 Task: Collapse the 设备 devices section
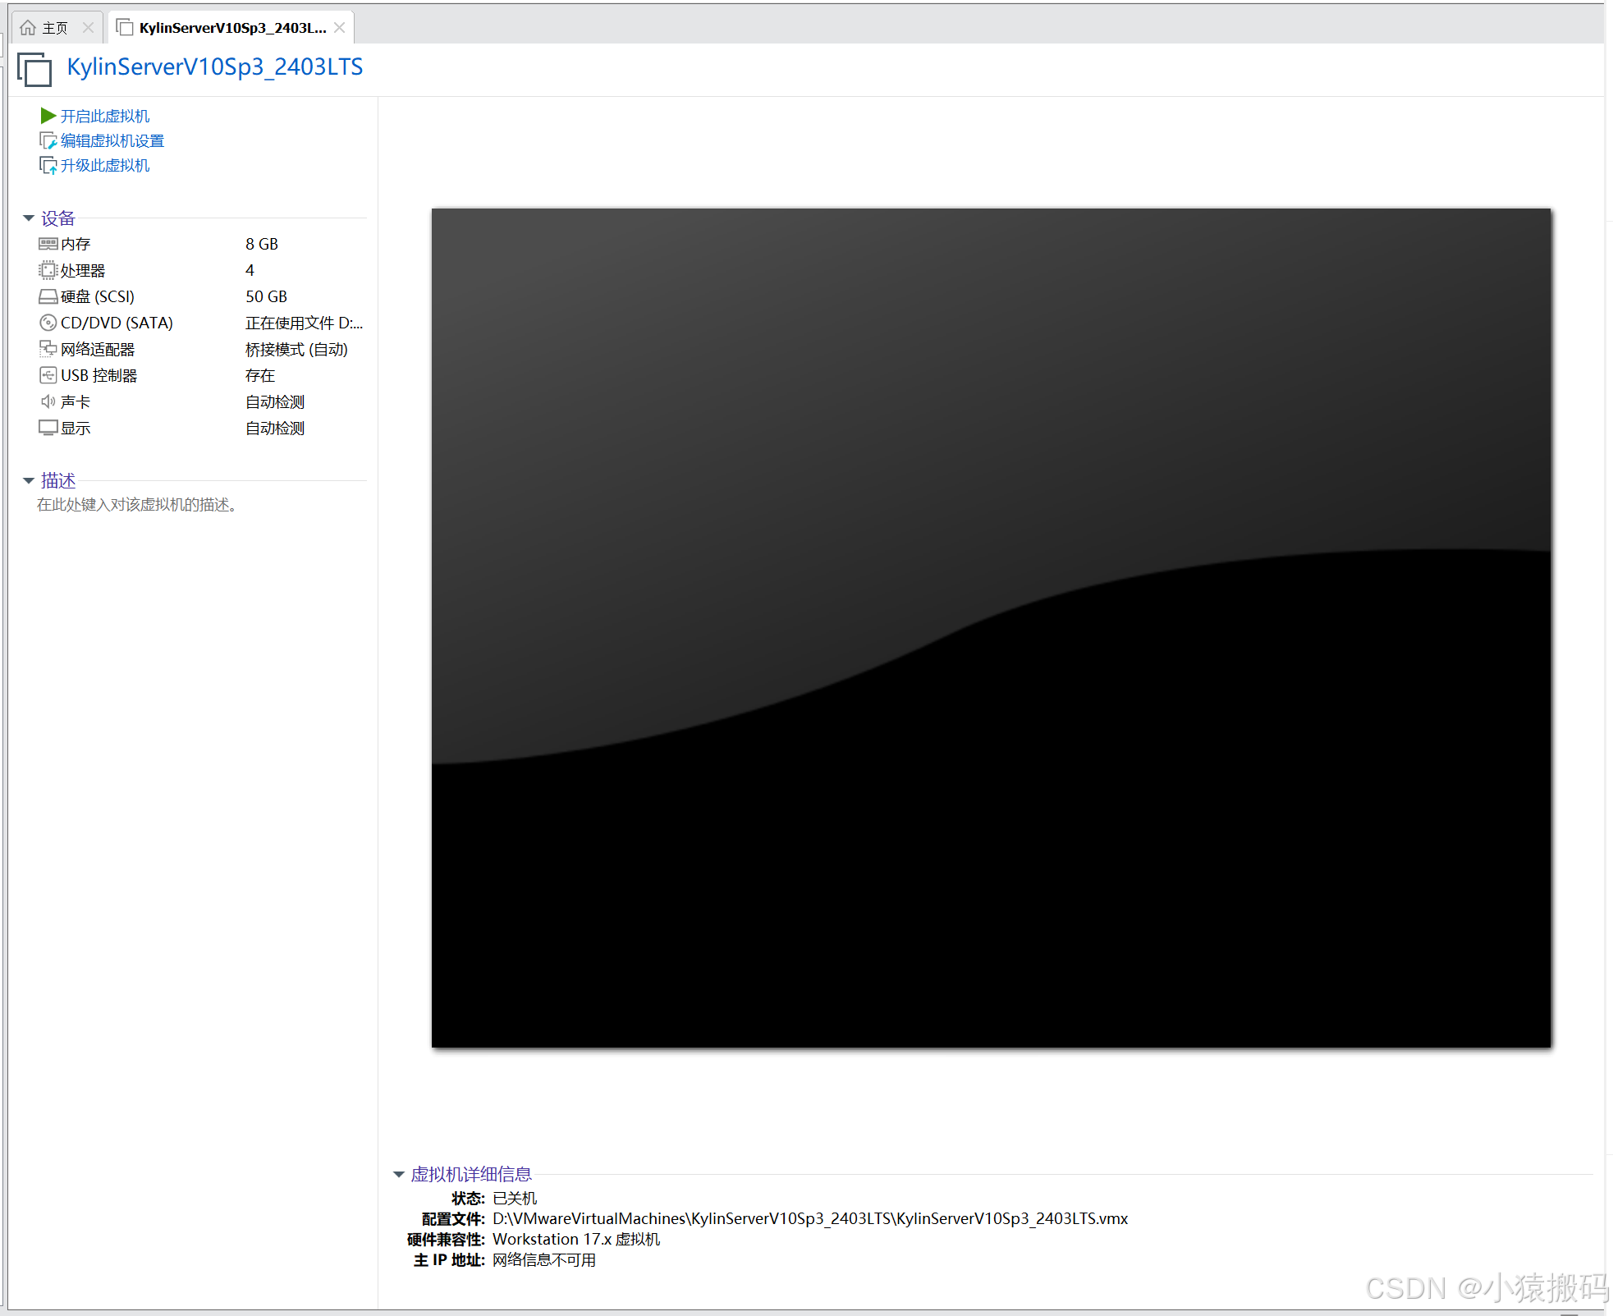click(x=29, y=218)
